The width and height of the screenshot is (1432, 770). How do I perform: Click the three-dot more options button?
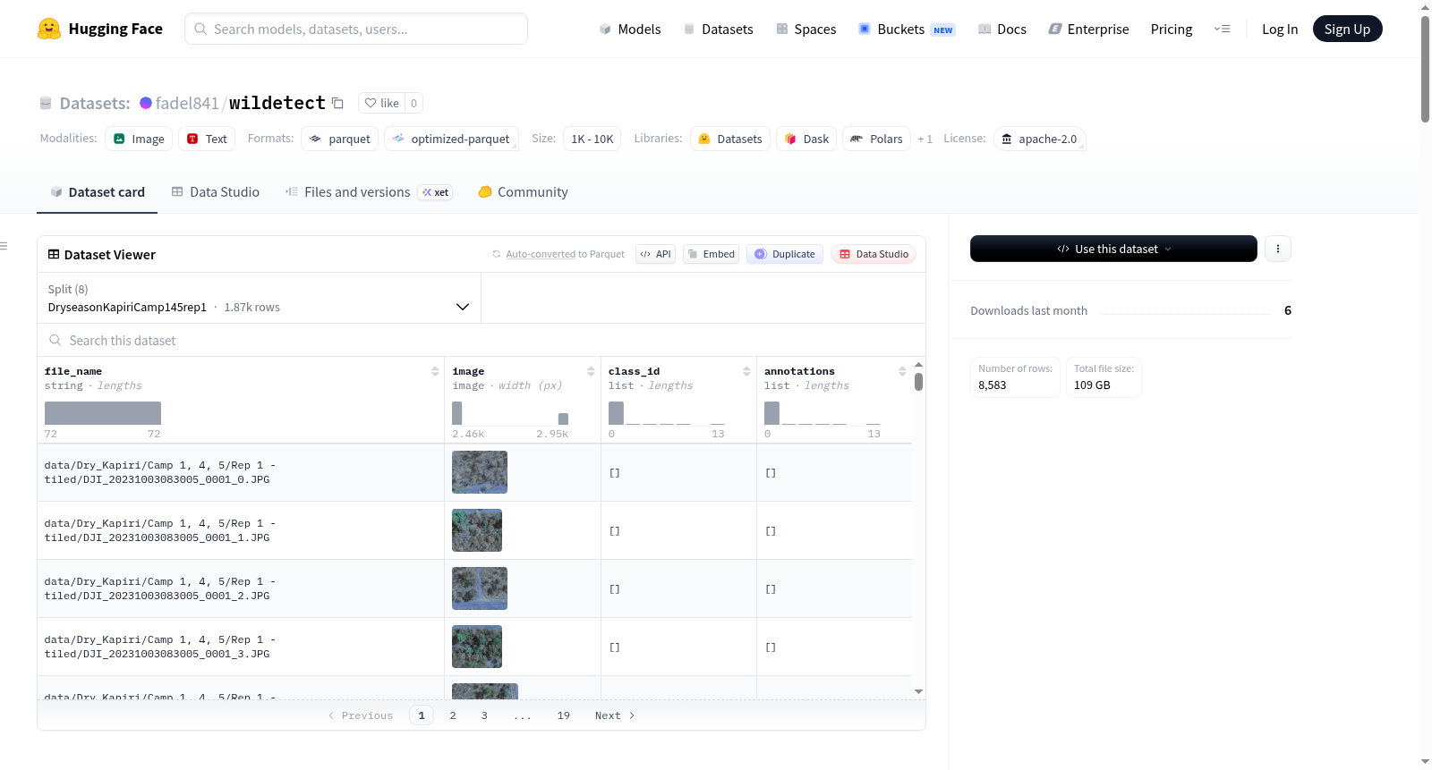point(1278,249)
